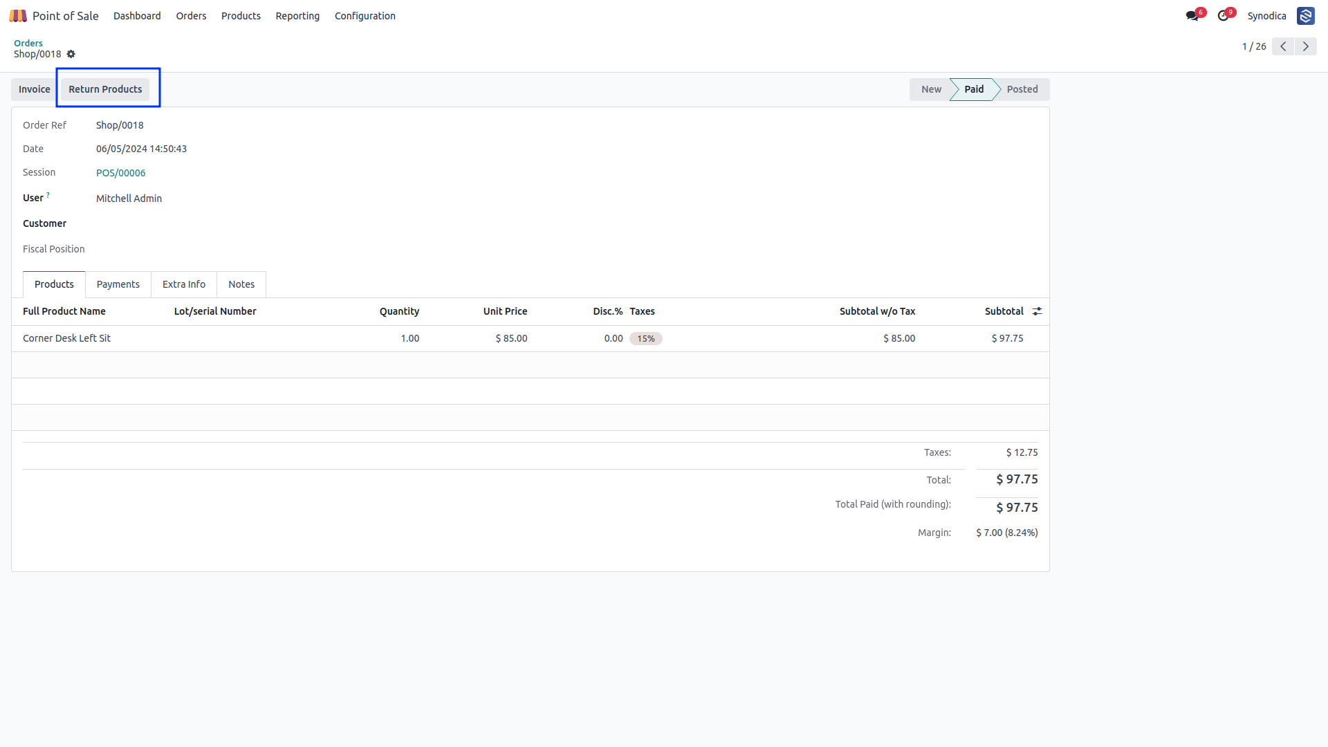The image size is (1328, 747).
Task: Click the Mitchell Admin user value
Action: (x=129, y=199)
